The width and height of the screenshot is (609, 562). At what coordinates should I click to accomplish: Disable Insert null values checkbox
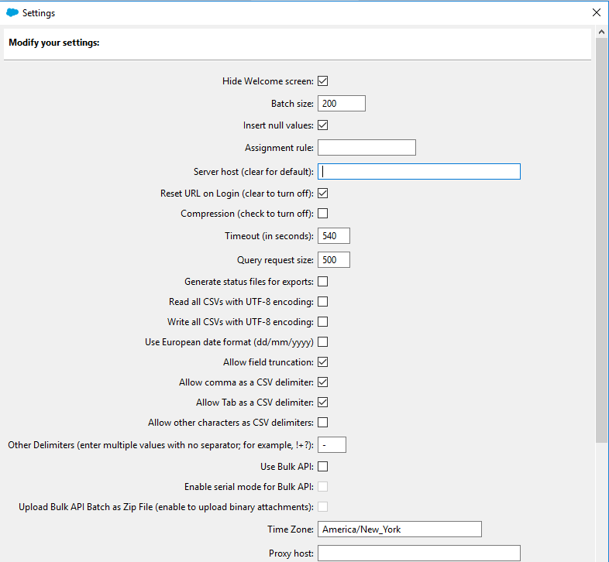click(323, 125)
